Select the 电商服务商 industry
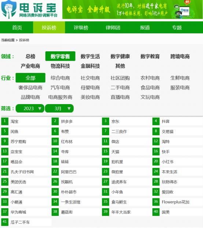The height and width of the screenshot is (228, 203). click(x=60, y=97)
